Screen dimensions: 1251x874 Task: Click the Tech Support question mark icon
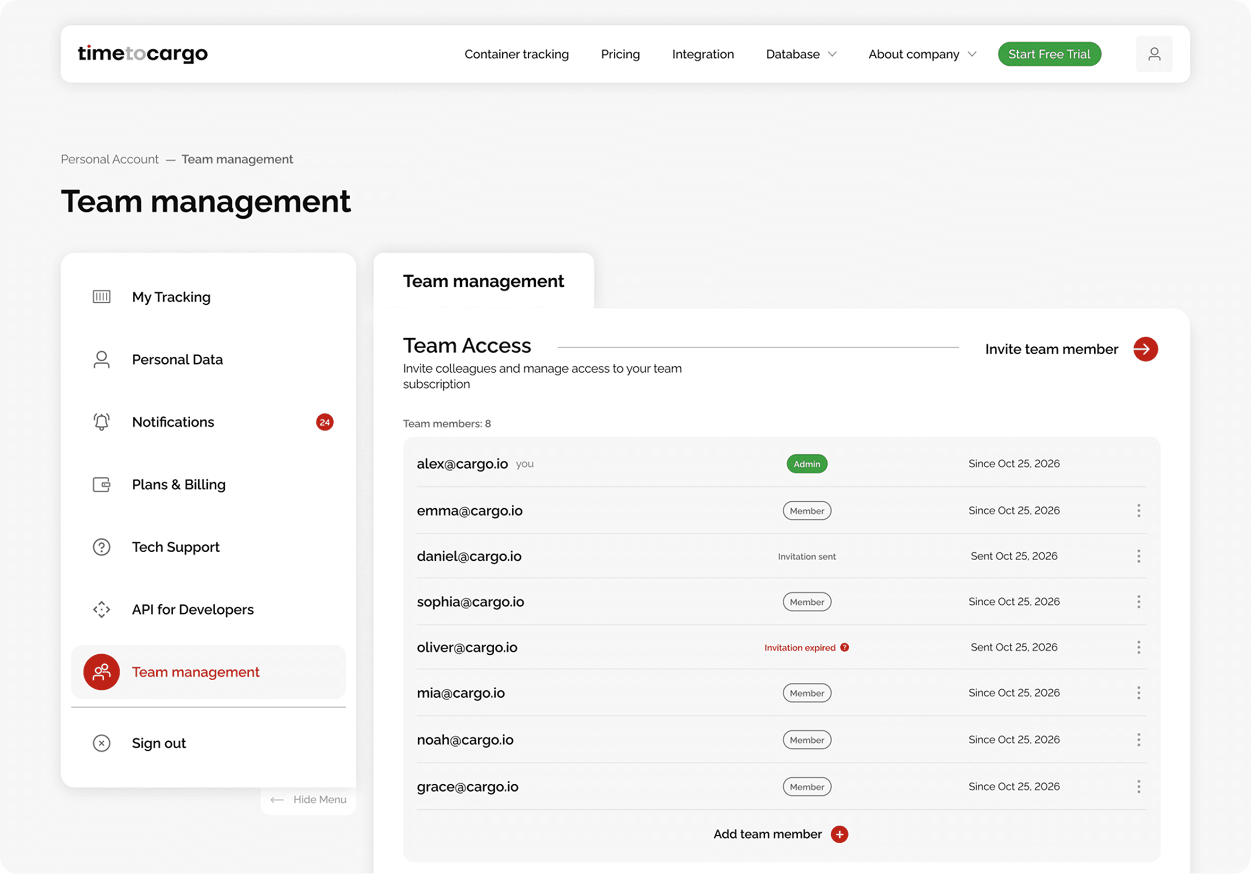coord(102,547)
